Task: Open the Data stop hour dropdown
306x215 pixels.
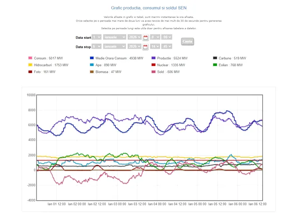Action: [x=156, y=47]
